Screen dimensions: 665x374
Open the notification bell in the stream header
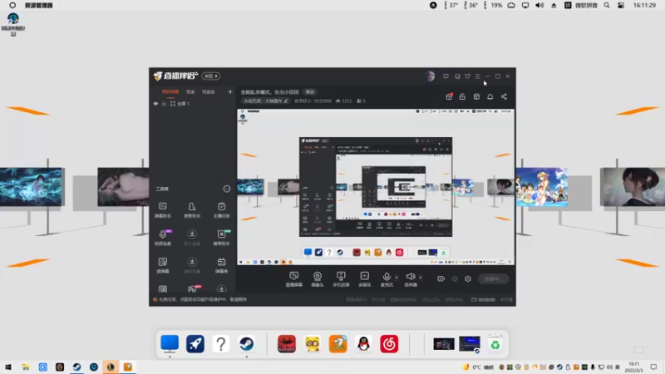(x=490, y=96)
